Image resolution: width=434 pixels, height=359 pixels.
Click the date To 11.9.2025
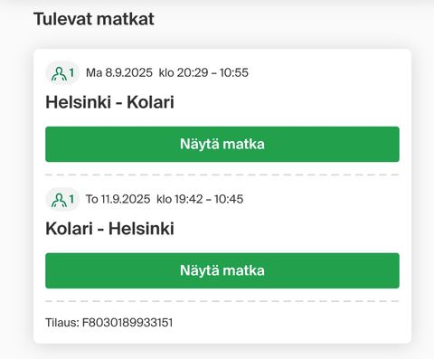[x=118, y=199]
